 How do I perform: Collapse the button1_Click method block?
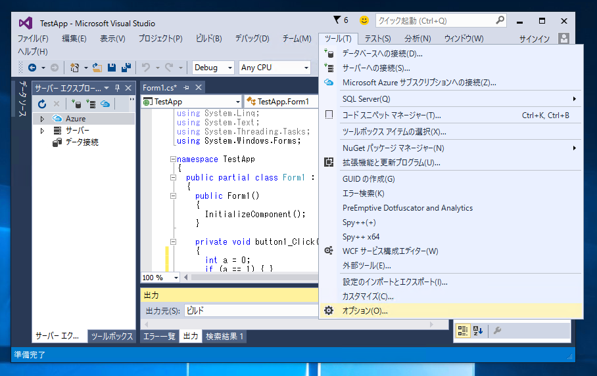(x=173, y=241)
